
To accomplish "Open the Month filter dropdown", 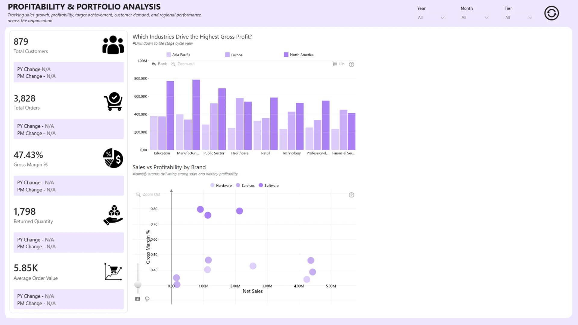I will tap(475, 17).
